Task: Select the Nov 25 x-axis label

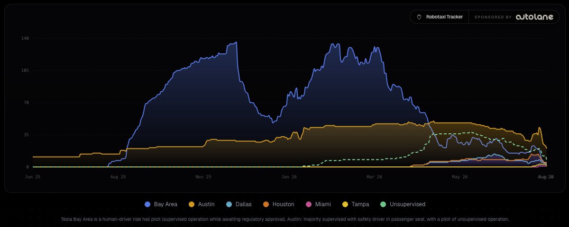Action: pyautogui.click(x=203, y=177)
